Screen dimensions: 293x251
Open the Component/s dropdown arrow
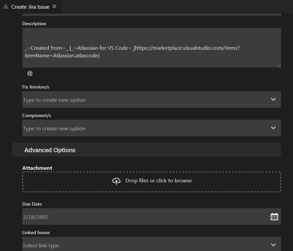click(x=273, y=128)
